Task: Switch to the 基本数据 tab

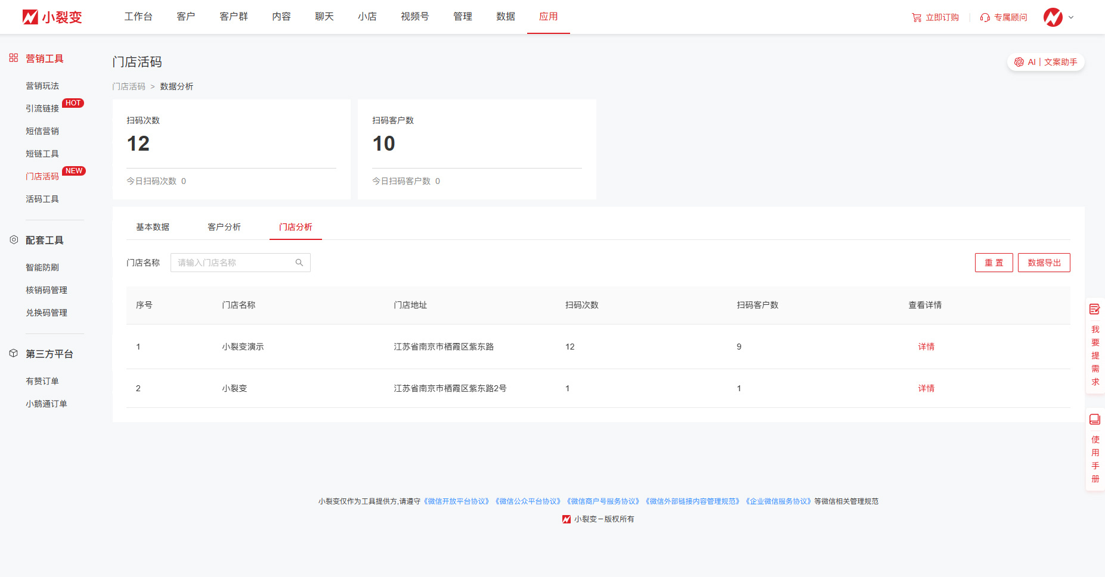Action: (x=153, y=227)
